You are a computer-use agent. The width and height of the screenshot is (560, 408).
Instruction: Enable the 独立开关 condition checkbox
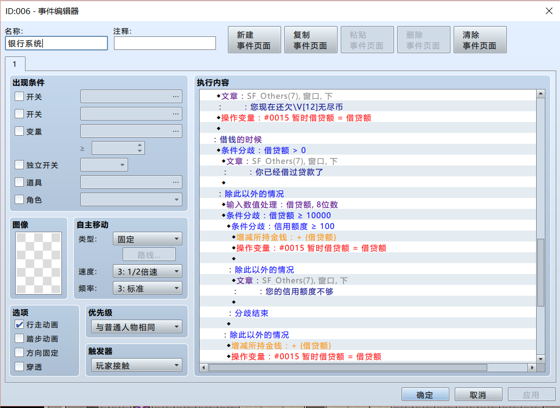(x=20, y=164)
